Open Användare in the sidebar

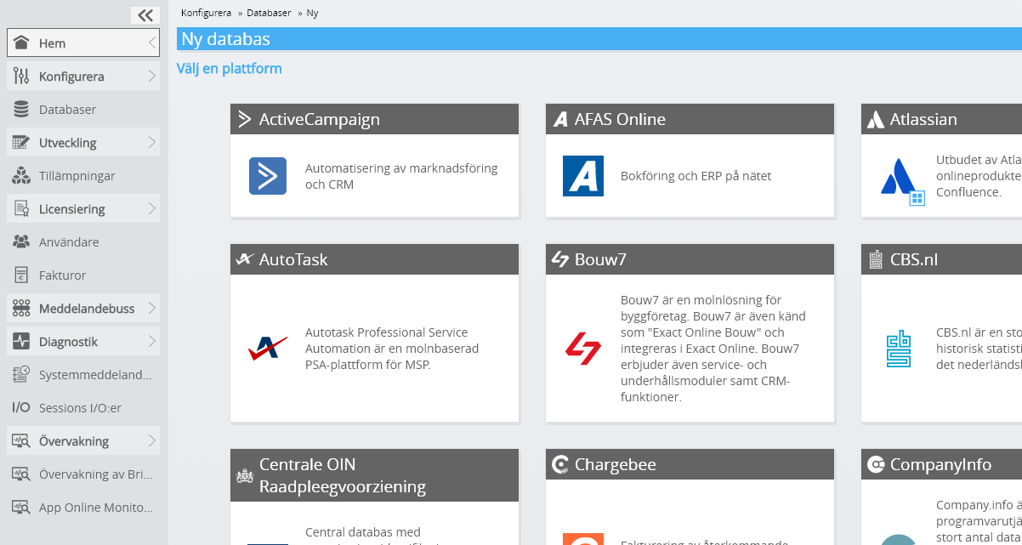(83, 241)
